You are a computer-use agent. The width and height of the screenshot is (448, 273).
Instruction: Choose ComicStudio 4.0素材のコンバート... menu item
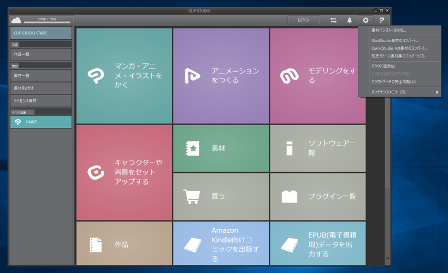click(x=399, y=48)
